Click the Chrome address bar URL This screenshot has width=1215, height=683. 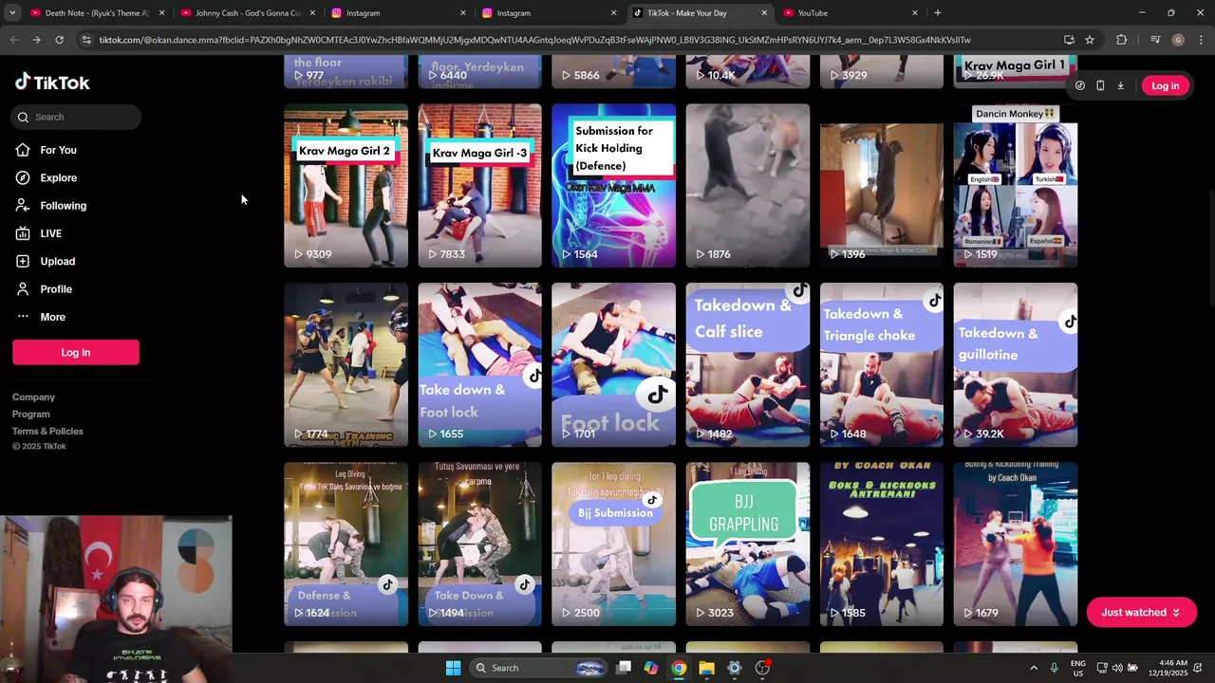click(534, 40)
